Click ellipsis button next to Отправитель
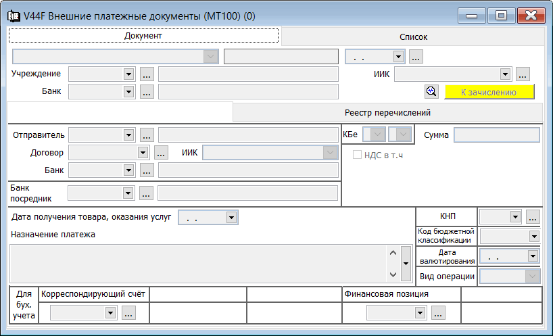The width and height of the screenshot is (553, 336). tap(147, 135)
